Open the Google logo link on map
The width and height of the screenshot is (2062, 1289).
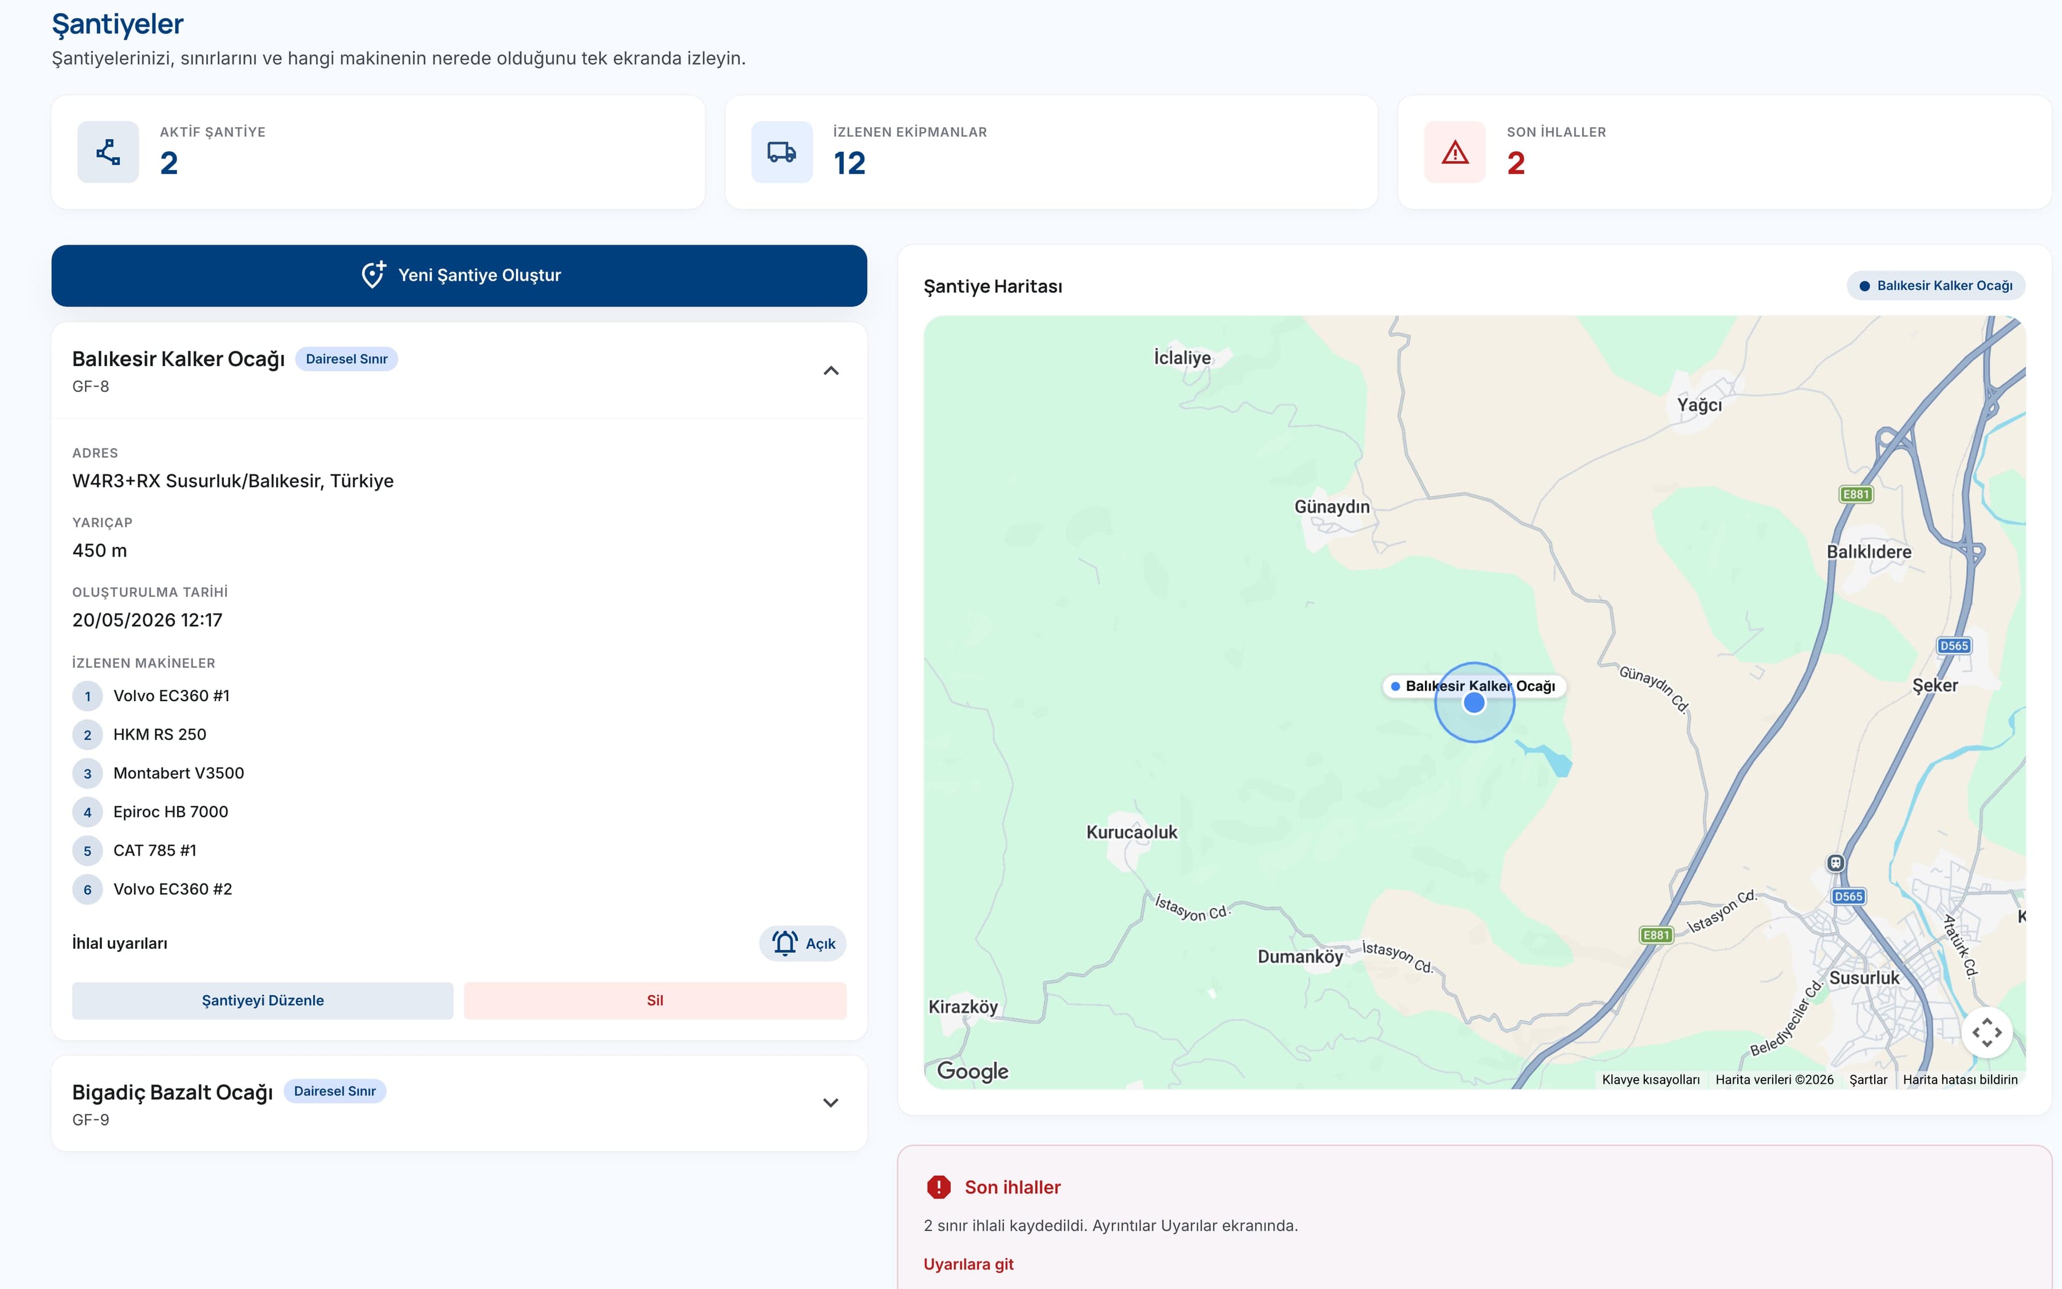pyautogui.click(x=972, y=1071)
